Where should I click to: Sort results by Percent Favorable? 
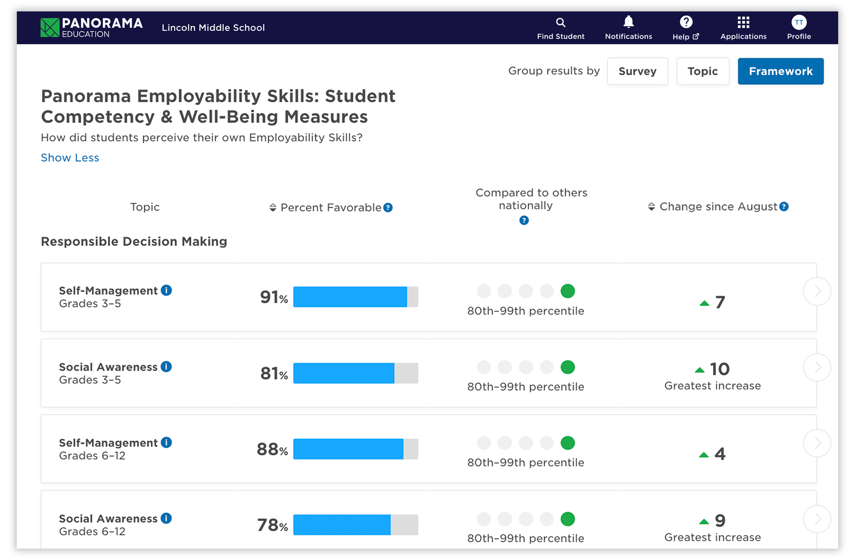tap(272, 208)
